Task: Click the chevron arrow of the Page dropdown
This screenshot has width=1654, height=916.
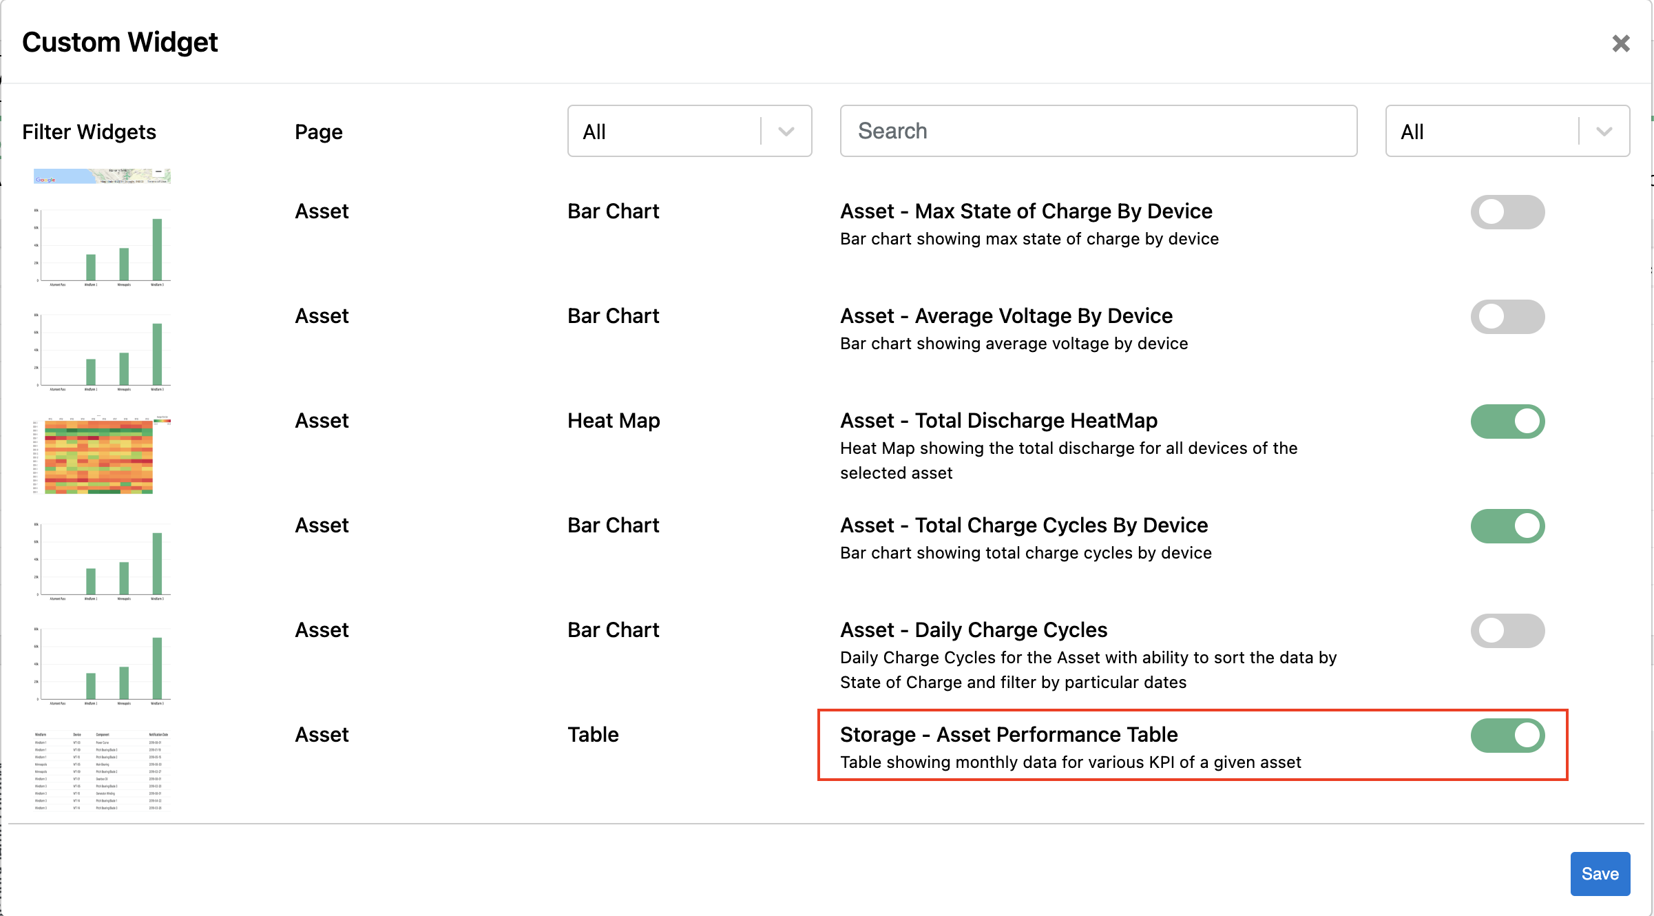Action: 786,131
